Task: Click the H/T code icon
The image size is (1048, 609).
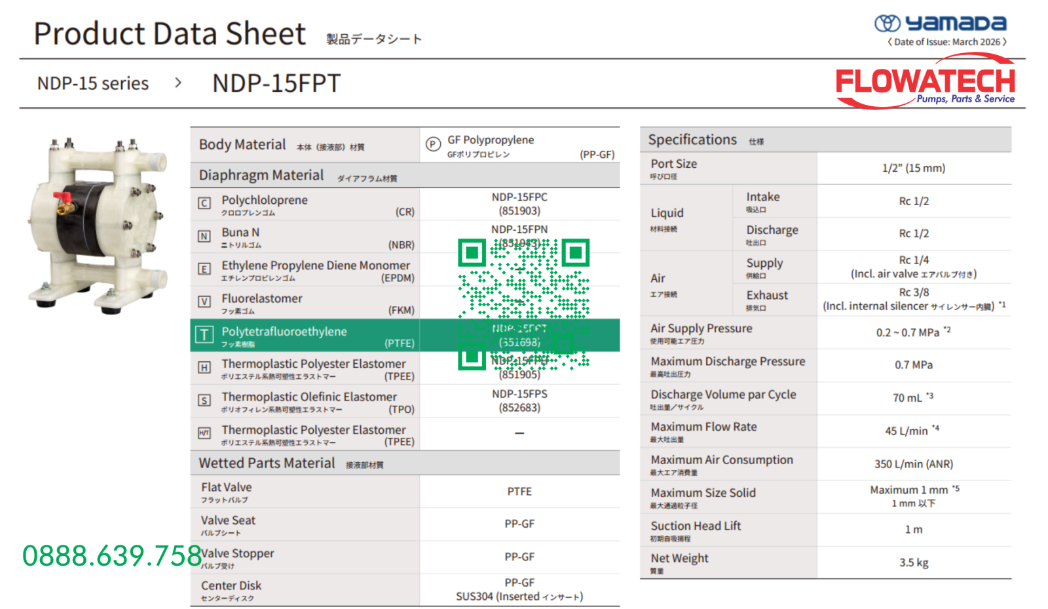Action: coord(204,433)
